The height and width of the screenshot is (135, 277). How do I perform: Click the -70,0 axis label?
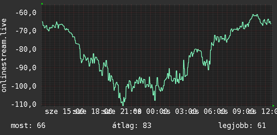tap(26, 31)
